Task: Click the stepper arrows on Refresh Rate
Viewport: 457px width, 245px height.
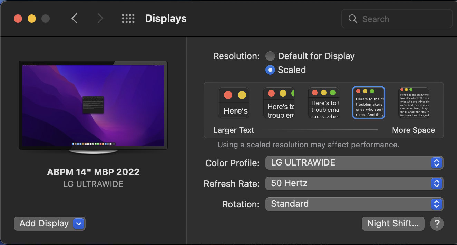Action: point(437,183)
